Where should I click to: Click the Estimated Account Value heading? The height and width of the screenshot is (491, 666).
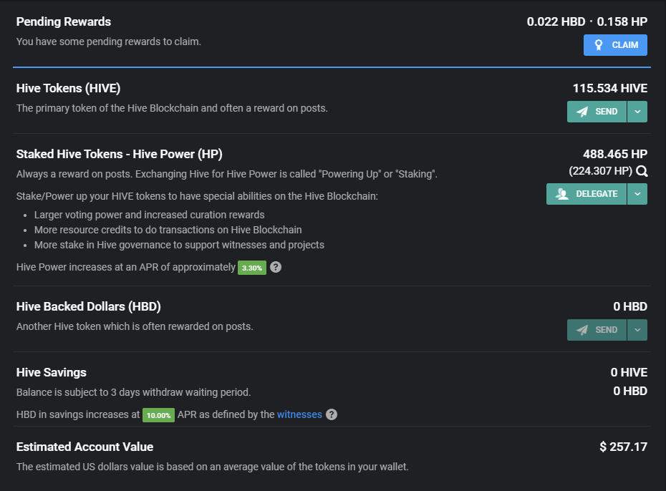(x=85, y=447)
